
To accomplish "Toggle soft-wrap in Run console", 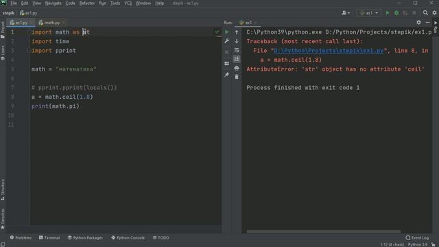I will click(237, 50).
